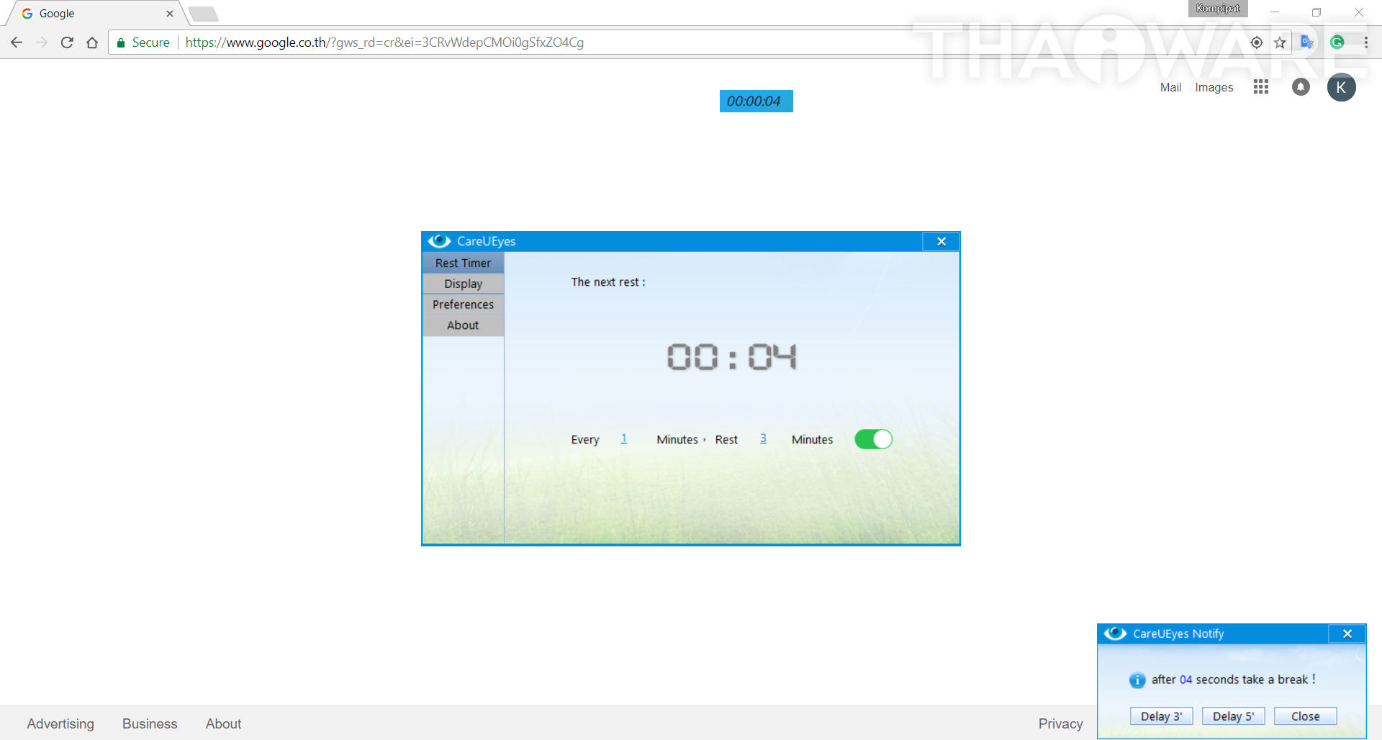Click the green Secure padlock icon
This screenshot has width=1382, height=740.
121,42
